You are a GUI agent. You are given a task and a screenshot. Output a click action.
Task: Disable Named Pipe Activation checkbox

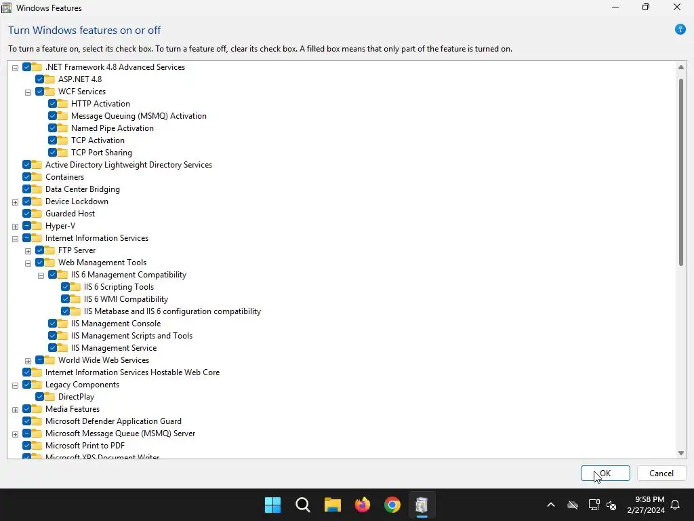click(x=52, y=128)
